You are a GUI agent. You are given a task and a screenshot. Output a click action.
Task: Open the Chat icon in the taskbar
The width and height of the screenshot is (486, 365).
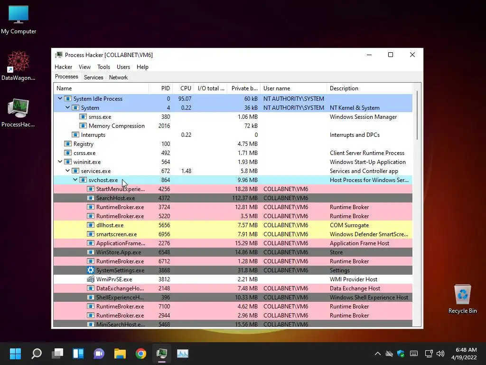click(99, 353)
